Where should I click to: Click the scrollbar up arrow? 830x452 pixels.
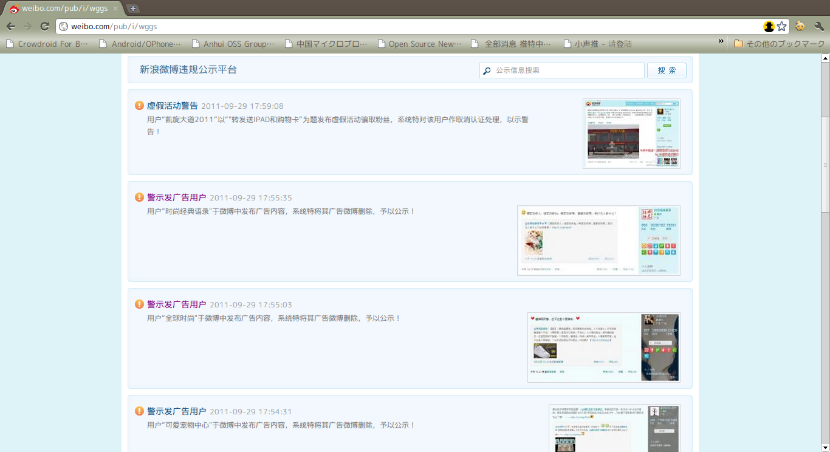click(825, 58)
